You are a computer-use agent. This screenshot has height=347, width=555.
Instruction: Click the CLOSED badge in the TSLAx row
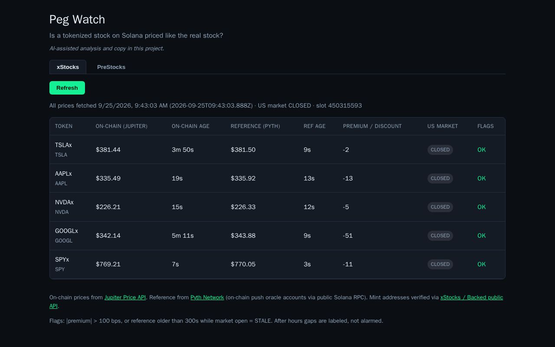click(x=440, y=150)
